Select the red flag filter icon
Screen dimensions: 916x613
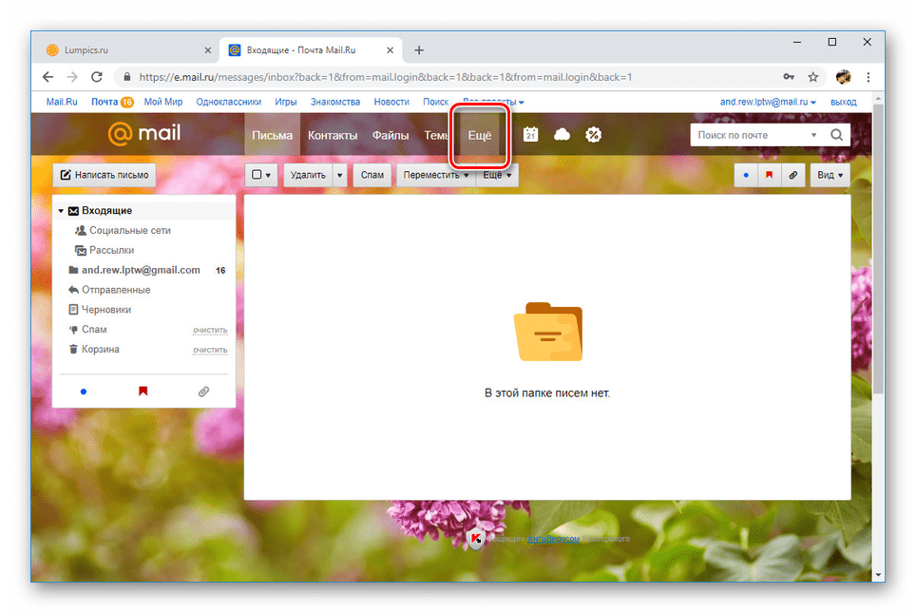click(768, 175)
